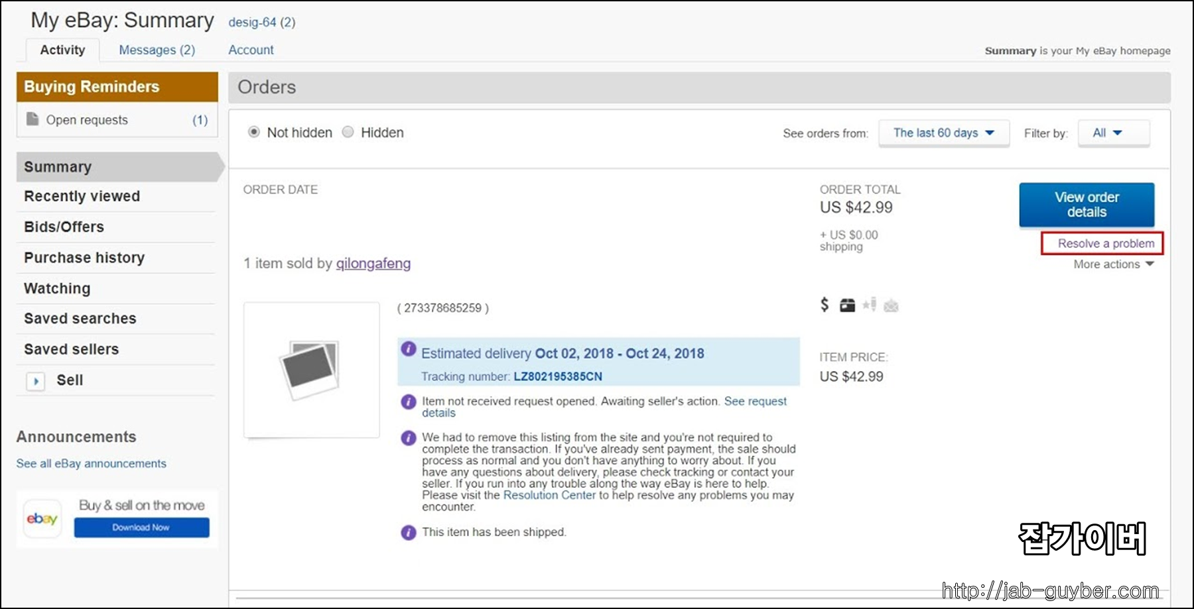Open seller qilongafeng profile link
Viewport: 1194px width, 609px height.
pyautogui.click(x=373, y=264)
